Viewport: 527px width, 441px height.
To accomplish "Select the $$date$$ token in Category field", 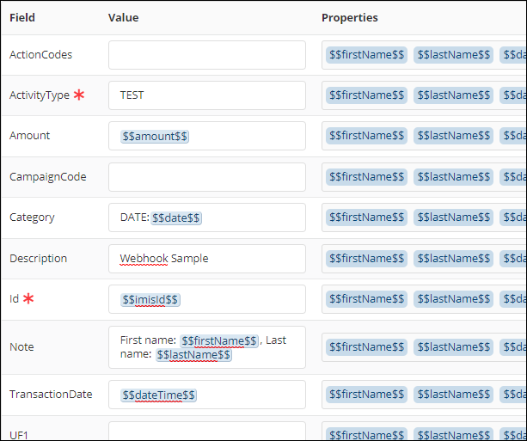I will pyautogui.click(x=176, y=218).
